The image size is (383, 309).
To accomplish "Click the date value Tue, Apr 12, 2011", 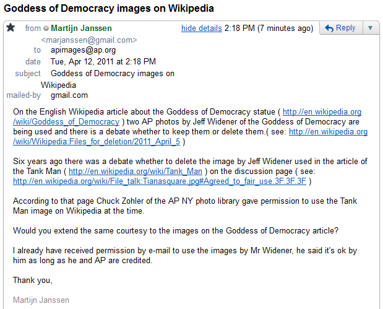I will 103,62.
